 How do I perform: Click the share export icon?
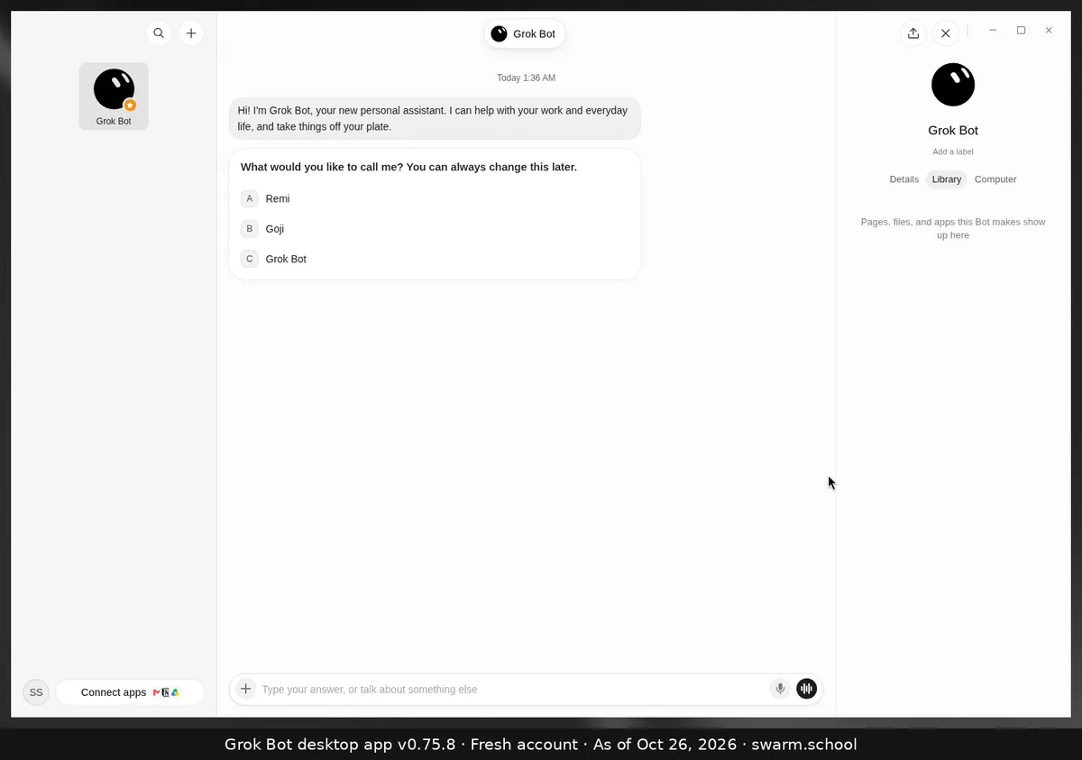click(x=913, y=33)
